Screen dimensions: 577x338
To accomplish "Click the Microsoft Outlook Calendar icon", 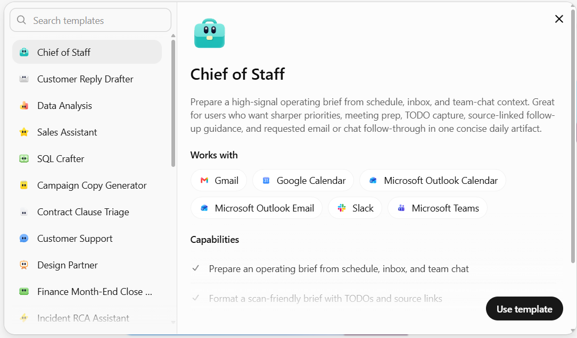I will click(x=373, y=180).
